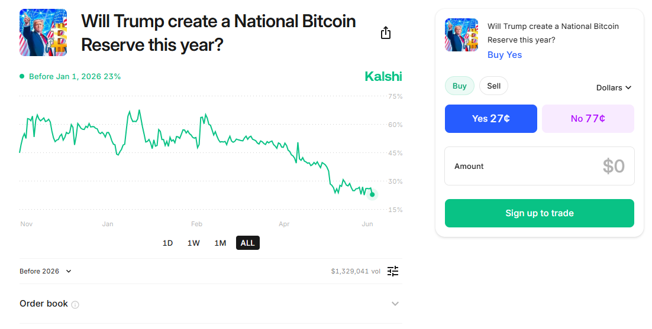Expand the Order book section

(x=395, y=304)
